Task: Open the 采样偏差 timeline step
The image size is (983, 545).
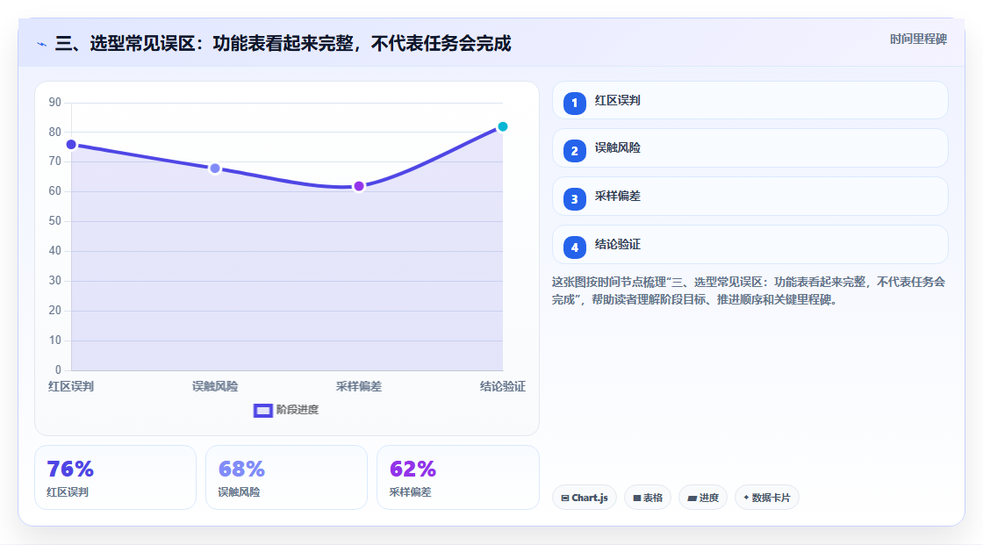Action: coord(750,197)
